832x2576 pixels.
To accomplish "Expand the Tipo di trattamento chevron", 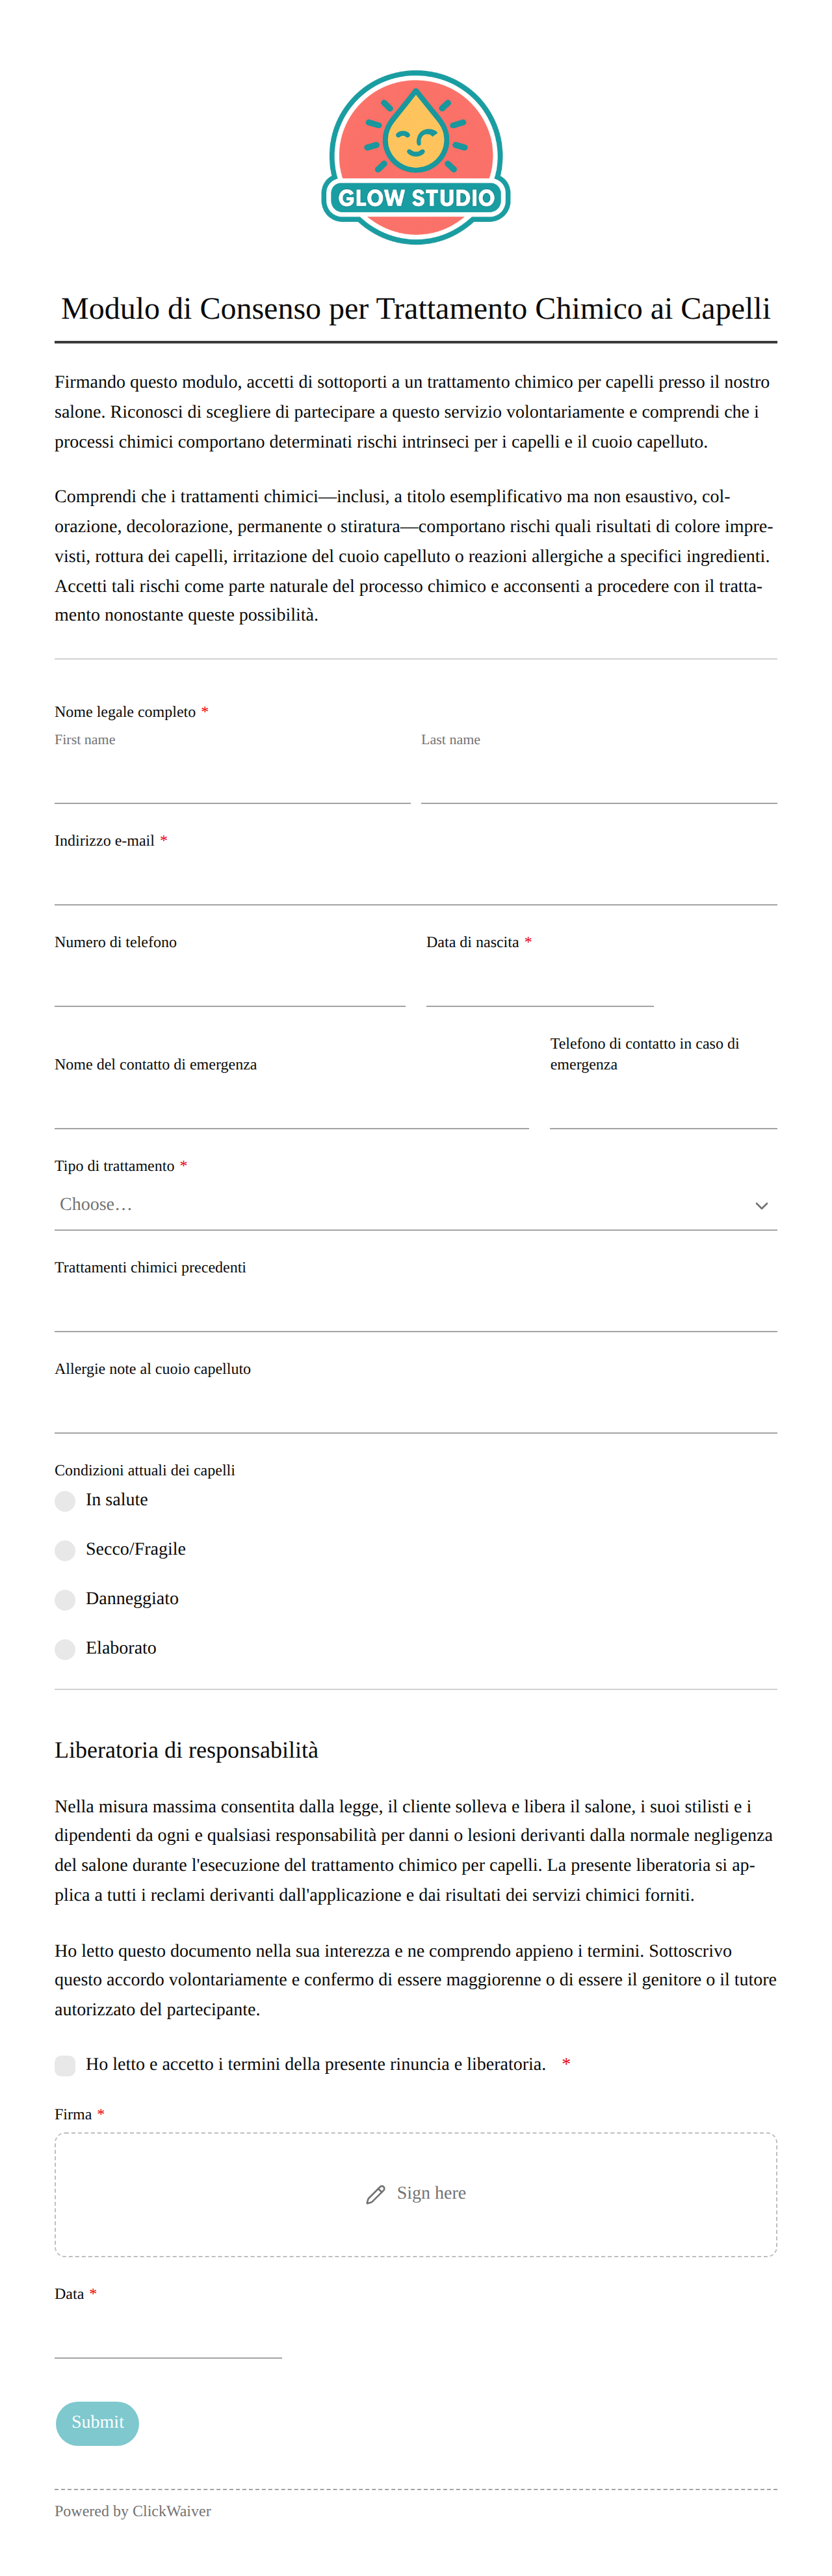I will tap(761, 1205).
